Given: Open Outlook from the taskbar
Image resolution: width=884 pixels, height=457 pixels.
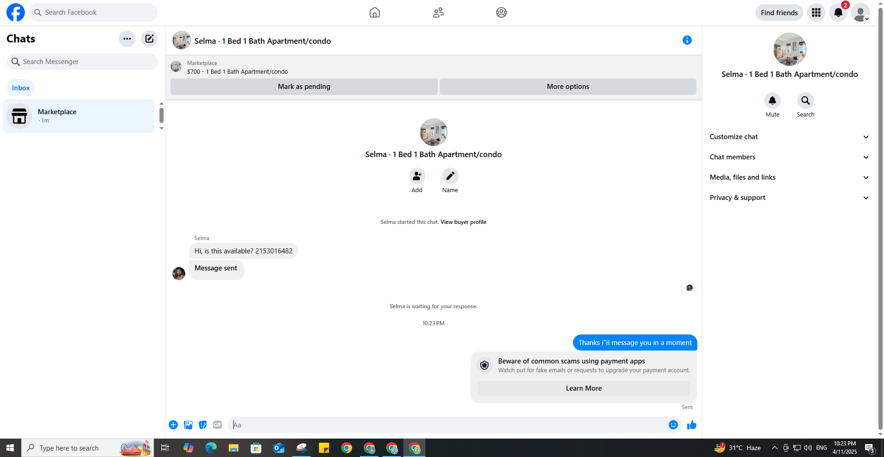Looking at the screenshot, I should 279,448.
